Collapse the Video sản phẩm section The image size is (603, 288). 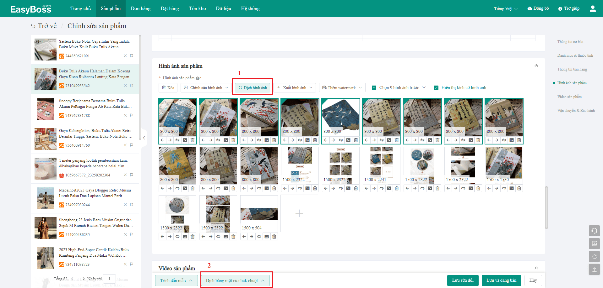coord(536,268)
